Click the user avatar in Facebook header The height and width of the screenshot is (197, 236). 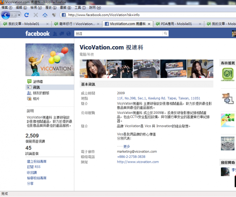tap(234, 34)
